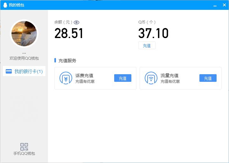Minimize the 我的钱包 window
The width and height of the screenshot is (229, 163).
(215, 5)
